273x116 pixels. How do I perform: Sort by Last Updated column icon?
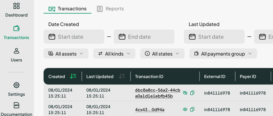click(122, 76)
